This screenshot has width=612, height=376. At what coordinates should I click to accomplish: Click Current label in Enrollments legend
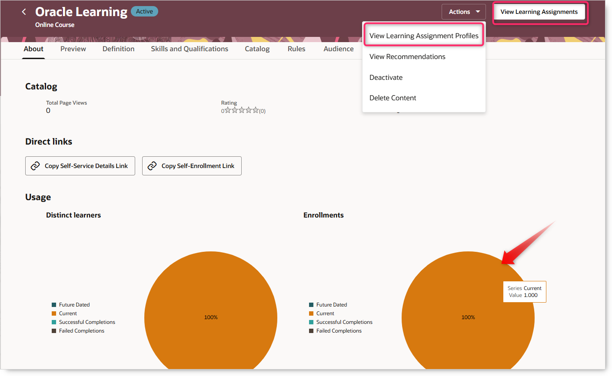pyautogui.click(x=325, y=313)
